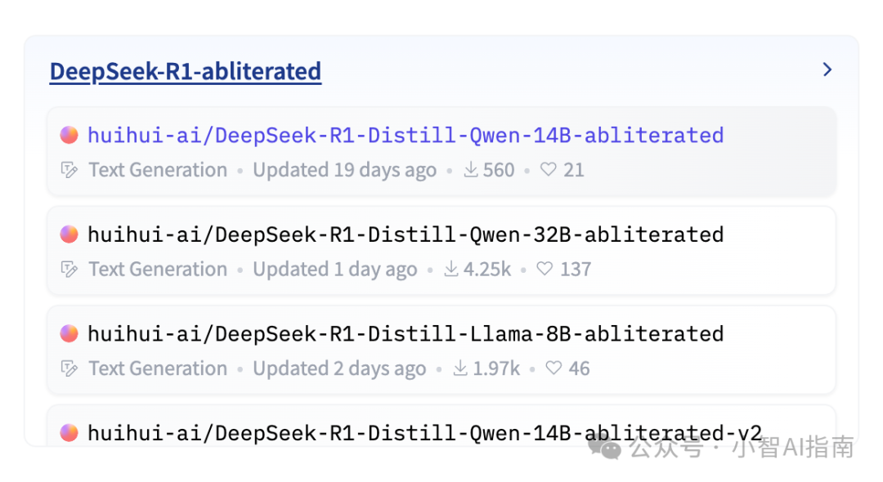Click the download icon showing 560
This screenshot has width=883, height=482.
[x=470, y=170]
